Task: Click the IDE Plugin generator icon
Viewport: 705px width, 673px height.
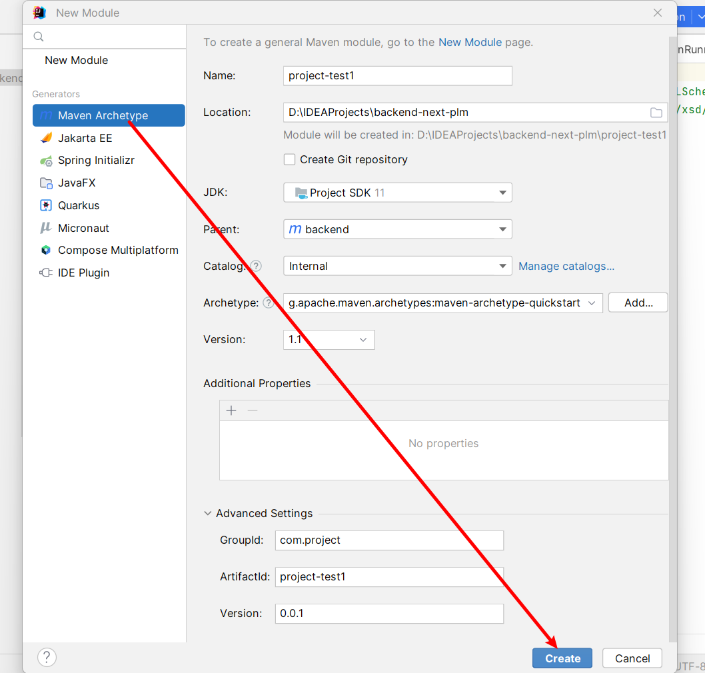Action: [46, 273]
